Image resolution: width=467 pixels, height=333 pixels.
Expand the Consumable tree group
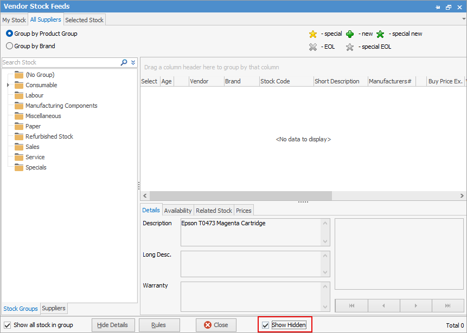tap(8, 85)
